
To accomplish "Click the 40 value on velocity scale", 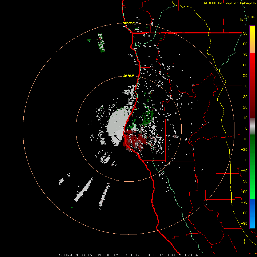I will coord(245,86).
